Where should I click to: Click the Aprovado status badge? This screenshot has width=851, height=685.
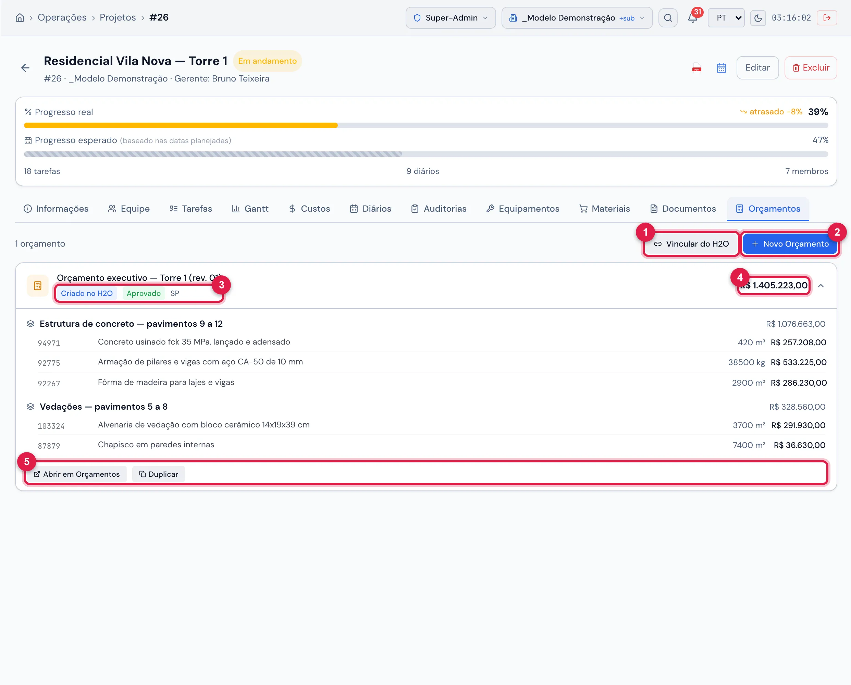pos(144,294)
